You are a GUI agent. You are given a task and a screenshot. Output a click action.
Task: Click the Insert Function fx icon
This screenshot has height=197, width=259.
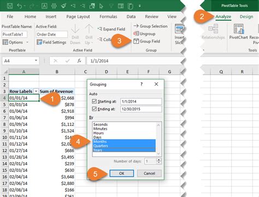tap(79, 61)
